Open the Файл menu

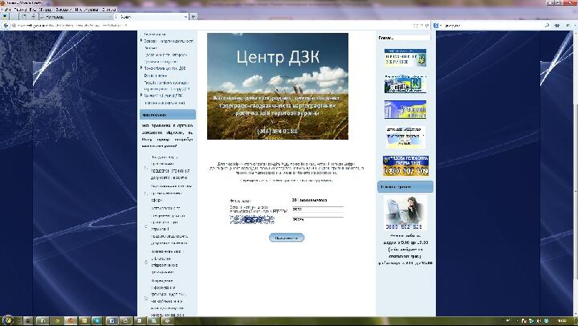point(7,9)
